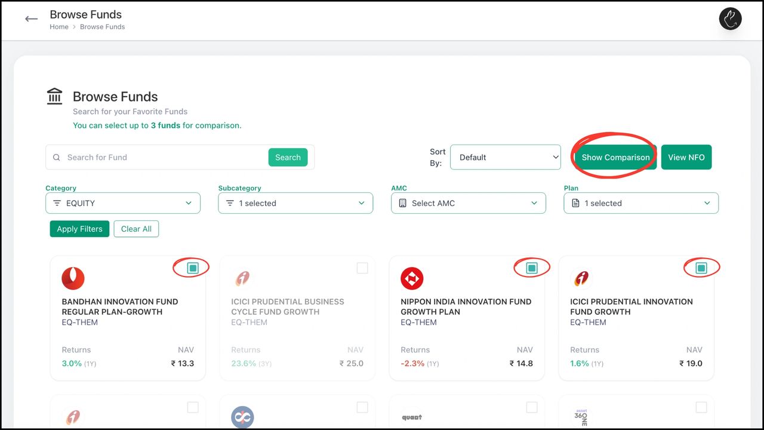Go to Home in breadcrumb

59,27
